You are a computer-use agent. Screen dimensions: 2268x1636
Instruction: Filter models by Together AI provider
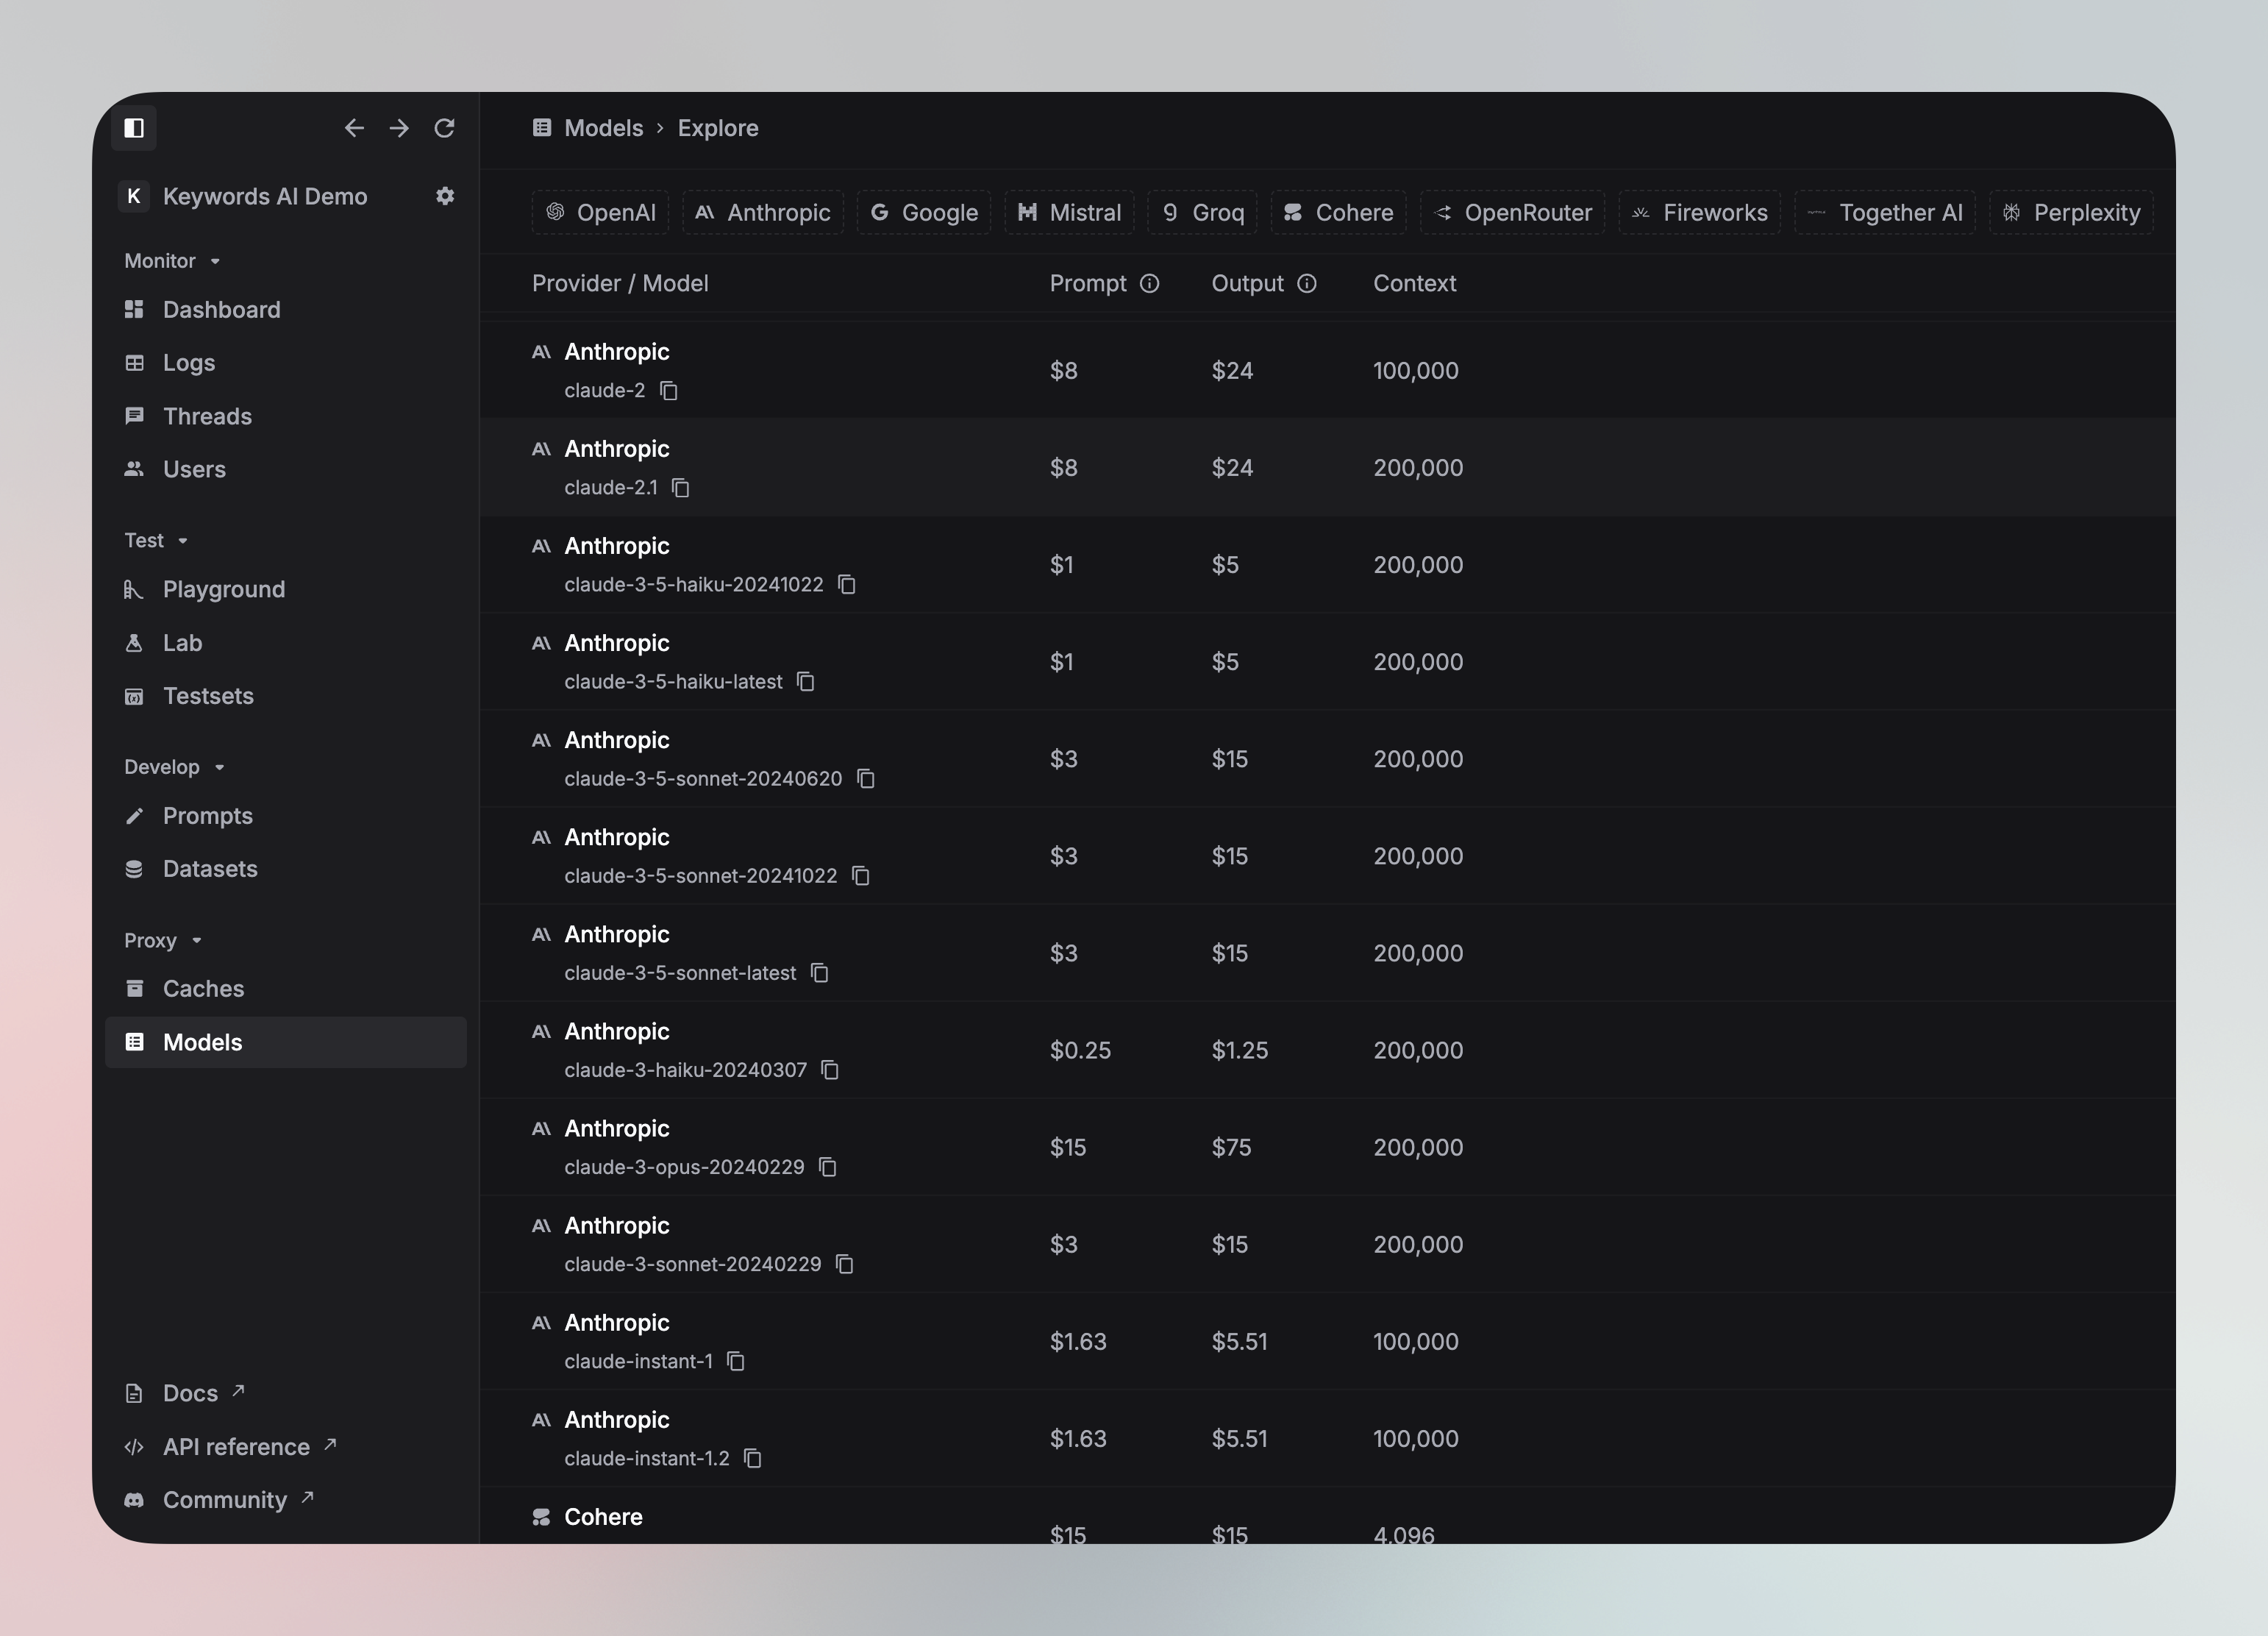[x=1885, y=213]
